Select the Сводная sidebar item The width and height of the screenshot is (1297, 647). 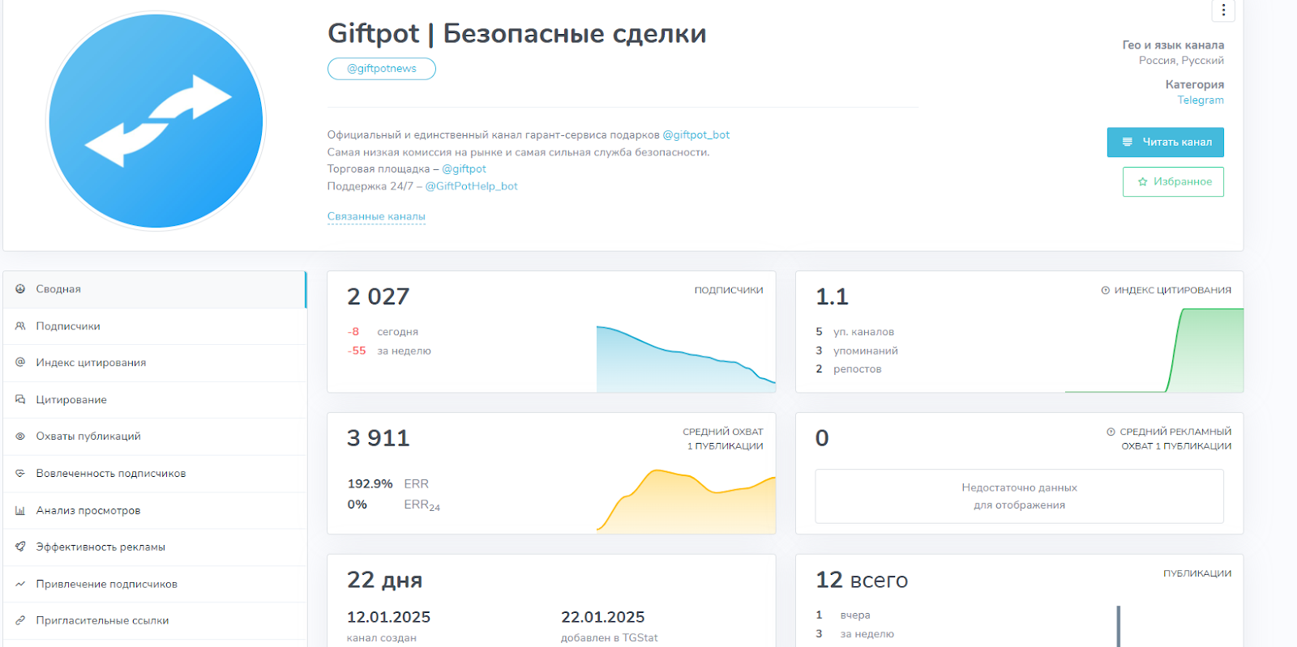pos(154,289)
